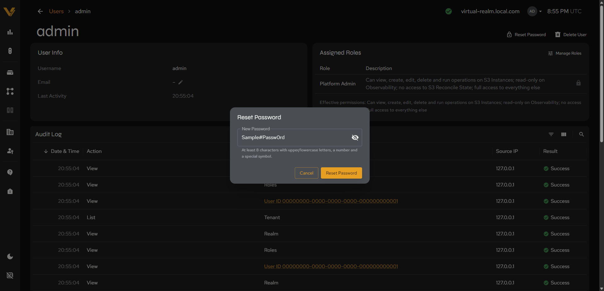This screenshot has height=291, width=604.
Task: Click the virtual-realm.local.com hostname
Action: tap(490, 11)
